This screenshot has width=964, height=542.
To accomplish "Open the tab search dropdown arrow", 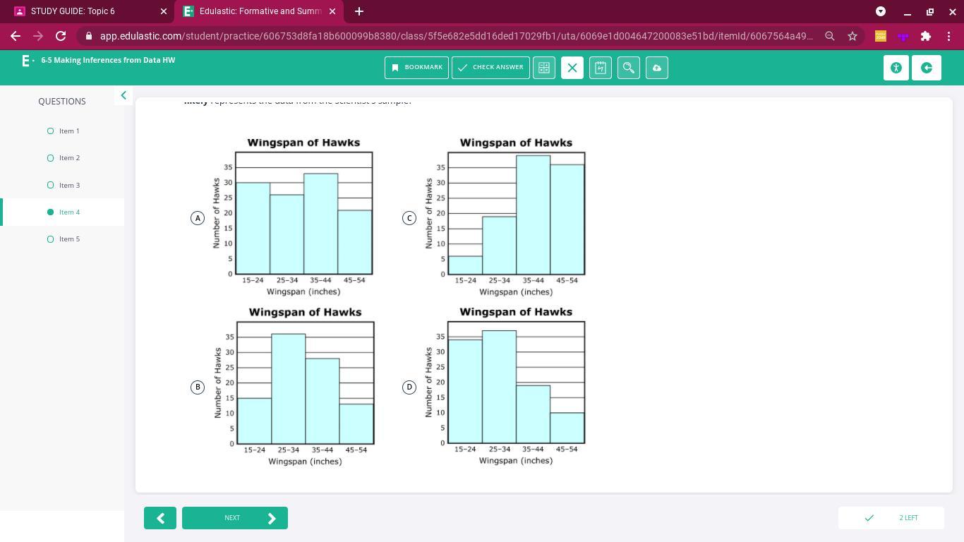I will coord(881,11).
